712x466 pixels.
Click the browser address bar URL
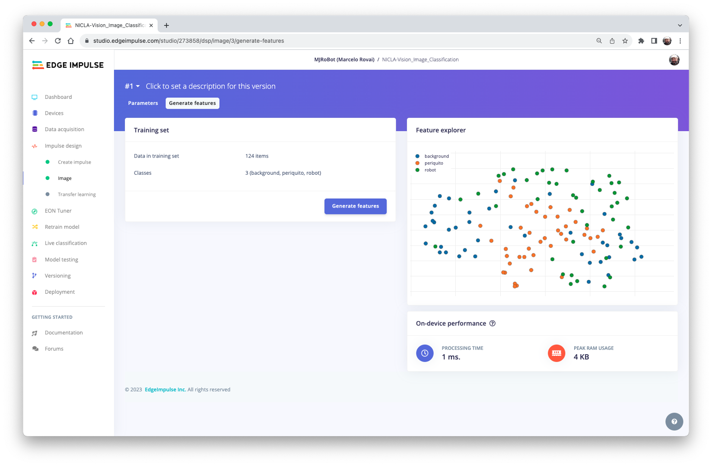click(188, 41)
